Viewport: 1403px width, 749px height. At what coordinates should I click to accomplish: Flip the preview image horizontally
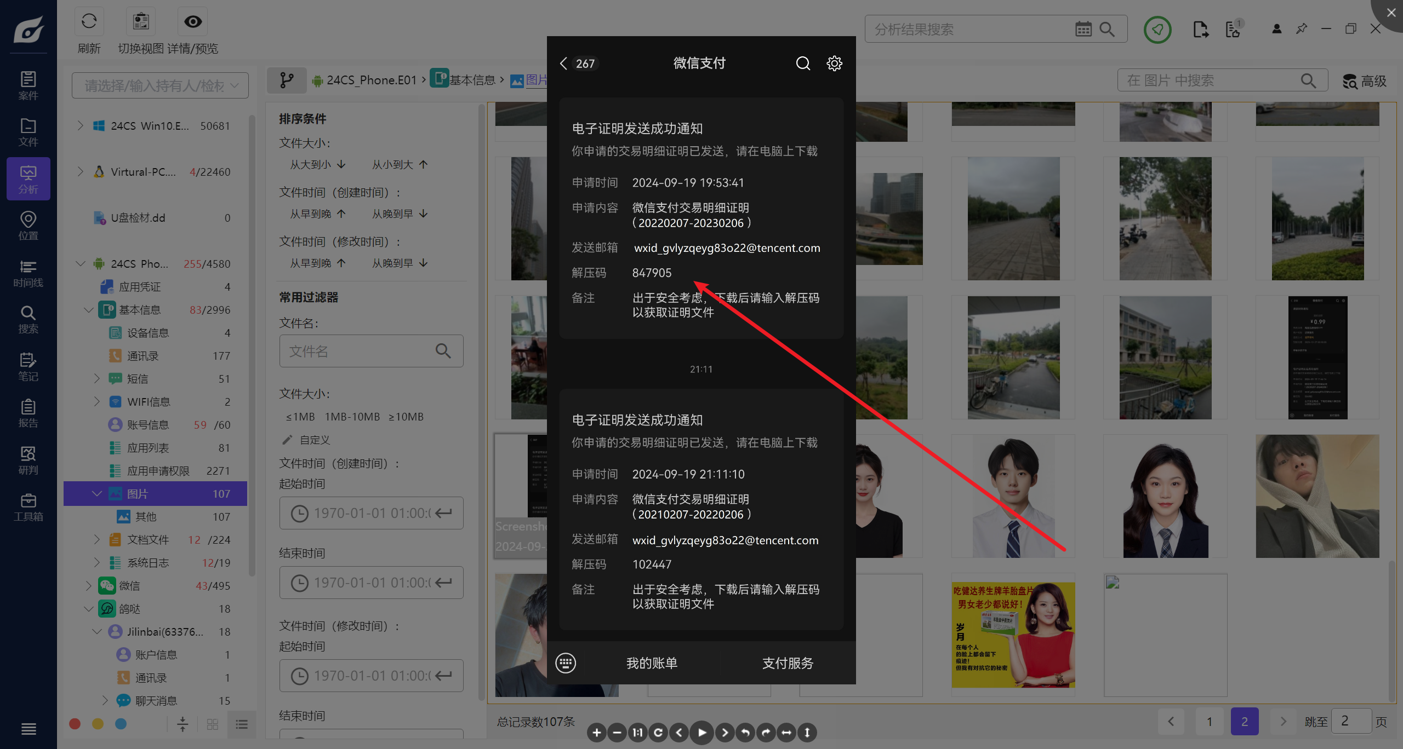pyautogui.click(x=786, y=732)
